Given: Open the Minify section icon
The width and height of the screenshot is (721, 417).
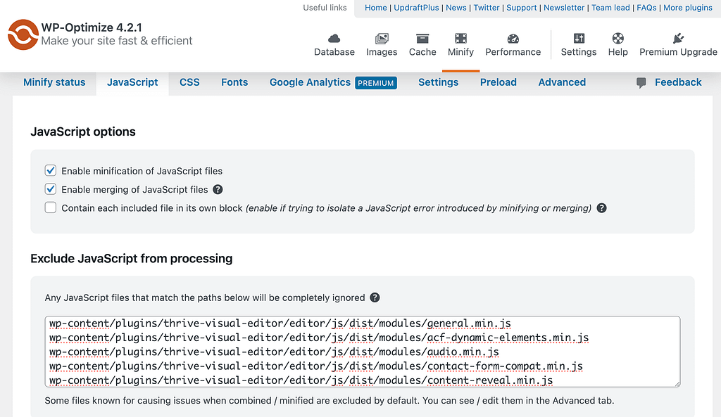Looking at the screenshot, I should click(460, 38).
